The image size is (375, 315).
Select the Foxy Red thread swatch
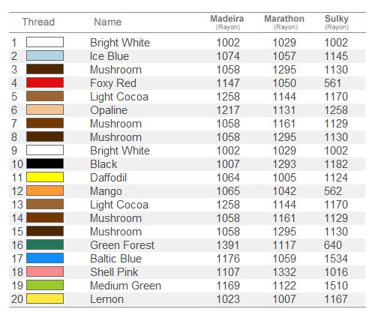tap(45, 82)
